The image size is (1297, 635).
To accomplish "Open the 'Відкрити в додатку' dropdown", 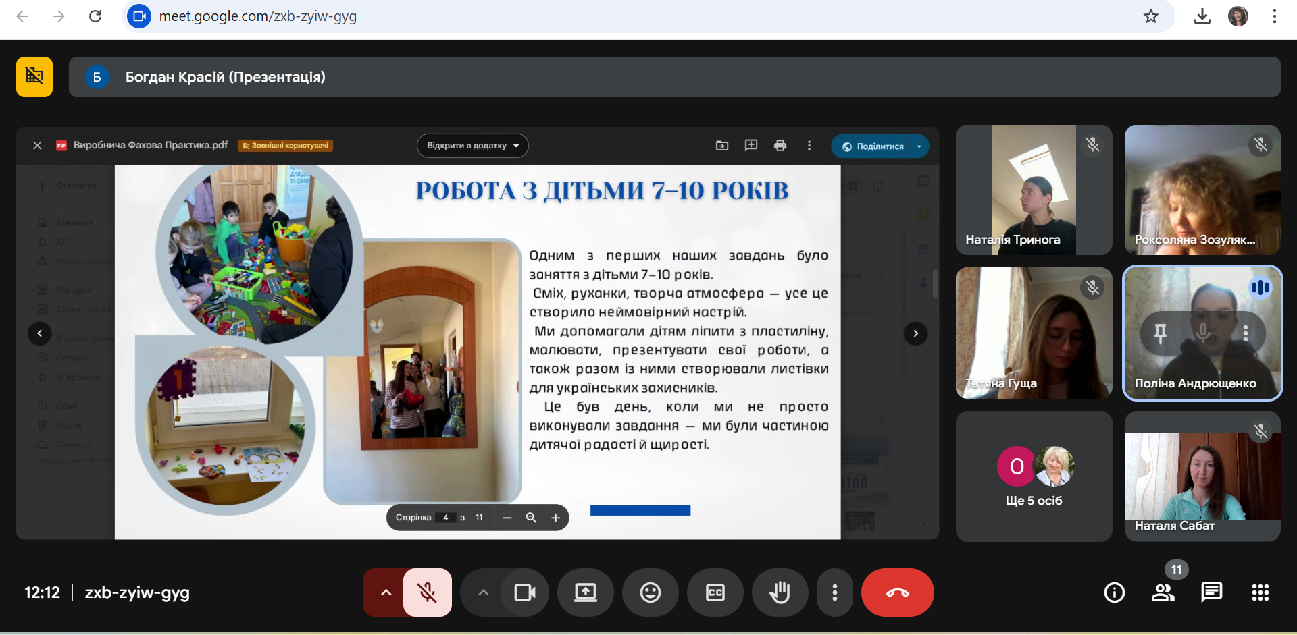I will pos(472,146).
